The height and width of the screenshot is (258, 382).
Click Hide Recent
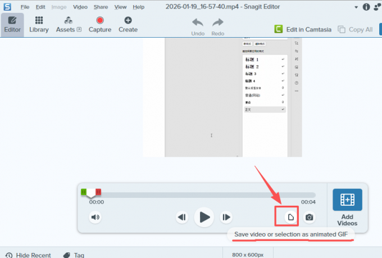click(x=28, y=255)
